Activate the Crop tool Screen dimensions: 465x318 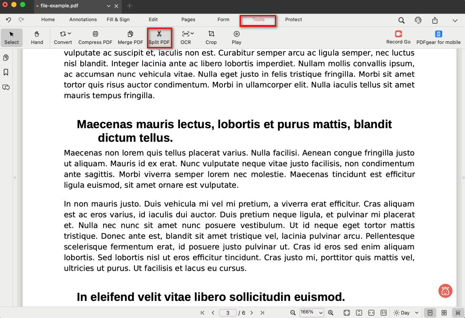211,37
